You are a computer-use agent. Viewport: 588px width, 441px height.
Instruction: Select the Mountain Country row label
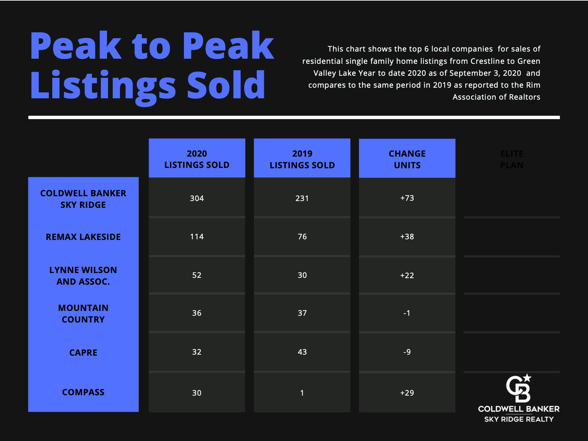(x=83, y=314)
